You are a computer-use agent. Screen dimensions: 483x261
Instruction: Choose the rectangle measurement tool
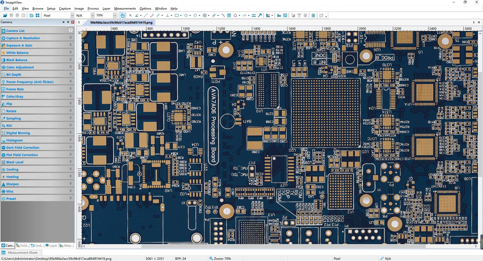(x=177, y=15)
